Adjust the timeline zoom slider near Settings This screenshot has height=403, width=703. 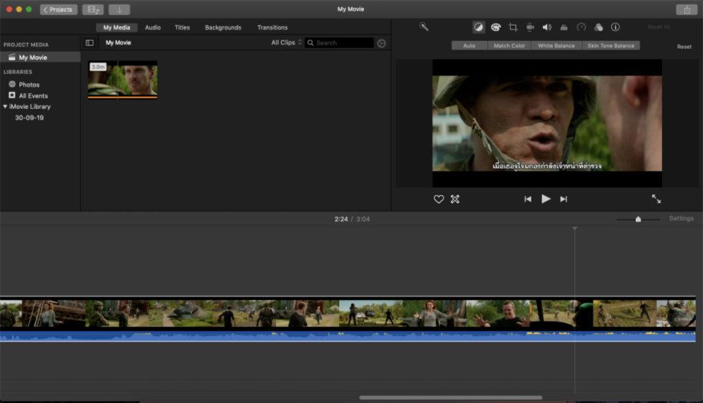[638, 218]
